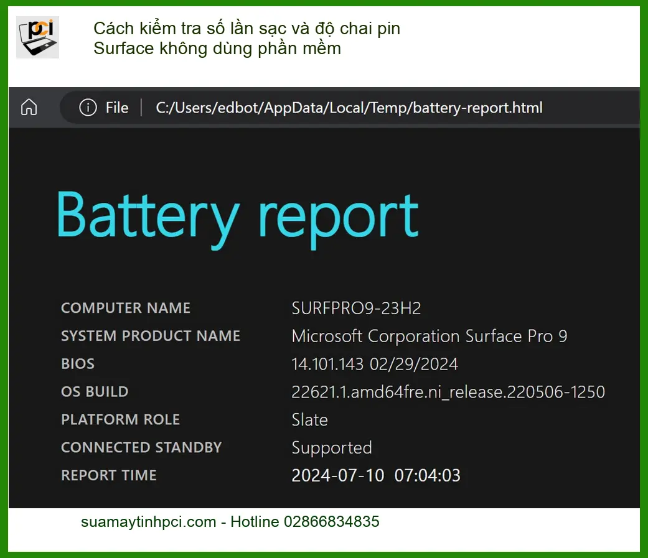This screenshot has width=648, height=558.
Task: Select the 'BIOS' label
Action: click(x=78, y=364)
